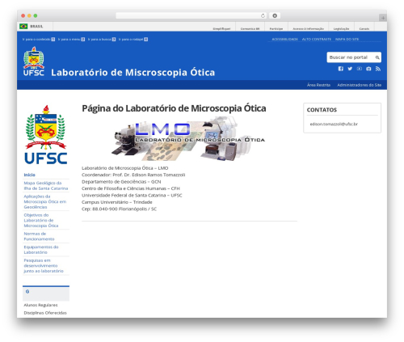This screenshot has height=342, width=404.
Task: Open the Facebook social icon
Action: (341, 69)
